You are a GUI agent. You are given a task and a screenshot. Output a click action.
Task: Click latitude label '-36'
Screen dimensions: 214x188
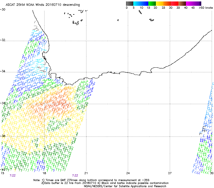coord(3,103)
